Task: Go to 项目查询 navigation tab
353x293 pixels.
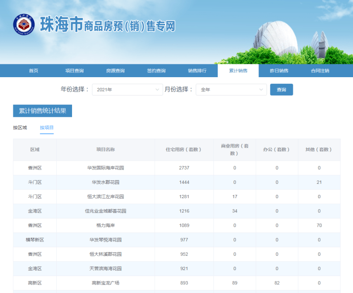Action: click(x=74, y=71)
